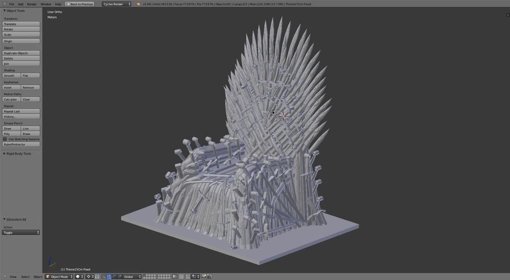Screen dimensions: 510x280
Task: Click the Blender logo icon in the header
Action: (x=138, y=4)
